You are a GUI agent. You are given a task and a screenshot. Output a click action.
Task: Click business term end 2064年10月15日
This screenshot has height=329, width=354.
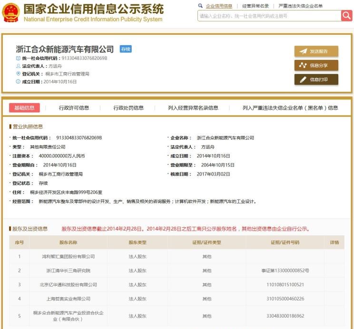coord(217,165)
